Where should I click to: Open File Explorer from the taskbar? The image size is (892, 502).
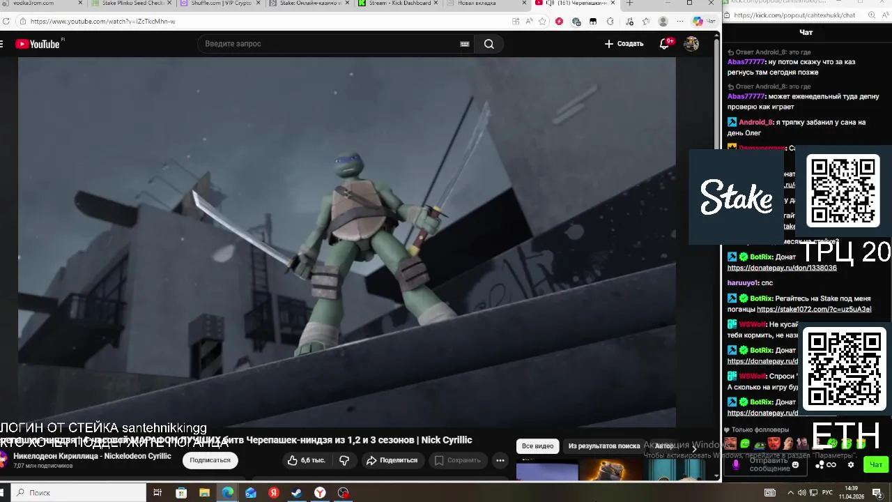(x=204, y=493)
